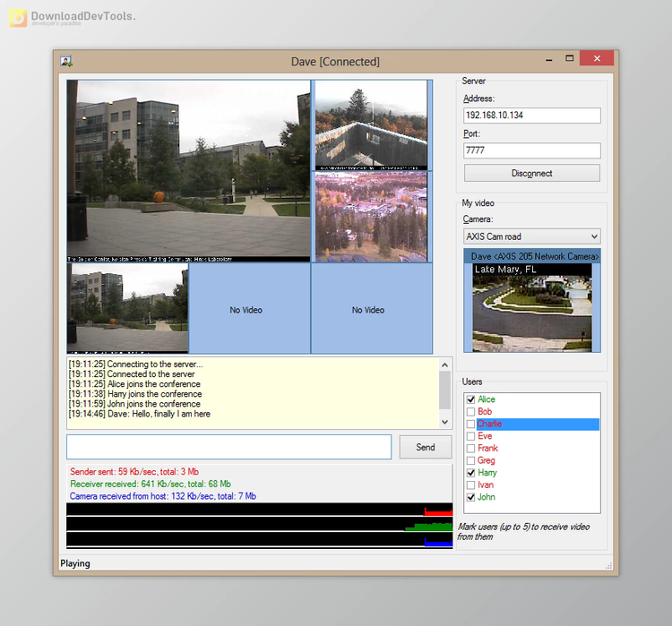Minimize the Dave [Connected] window

pyautogui.click(x=549, y=59)
